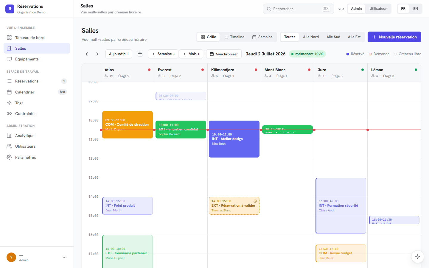Filter rooms by Toutes
This screenshot has width=429, height=268.
pyautogui.click(x=290, y=37)
